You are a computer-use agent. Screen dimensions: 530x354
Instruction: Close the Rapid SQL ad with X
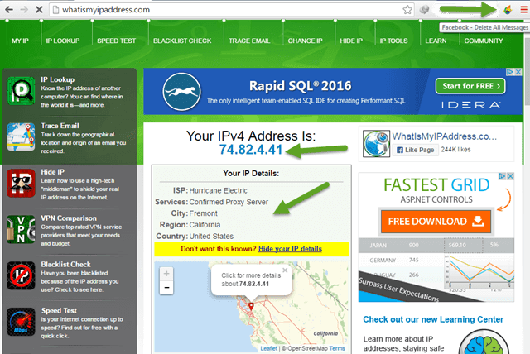pos(518,72)
